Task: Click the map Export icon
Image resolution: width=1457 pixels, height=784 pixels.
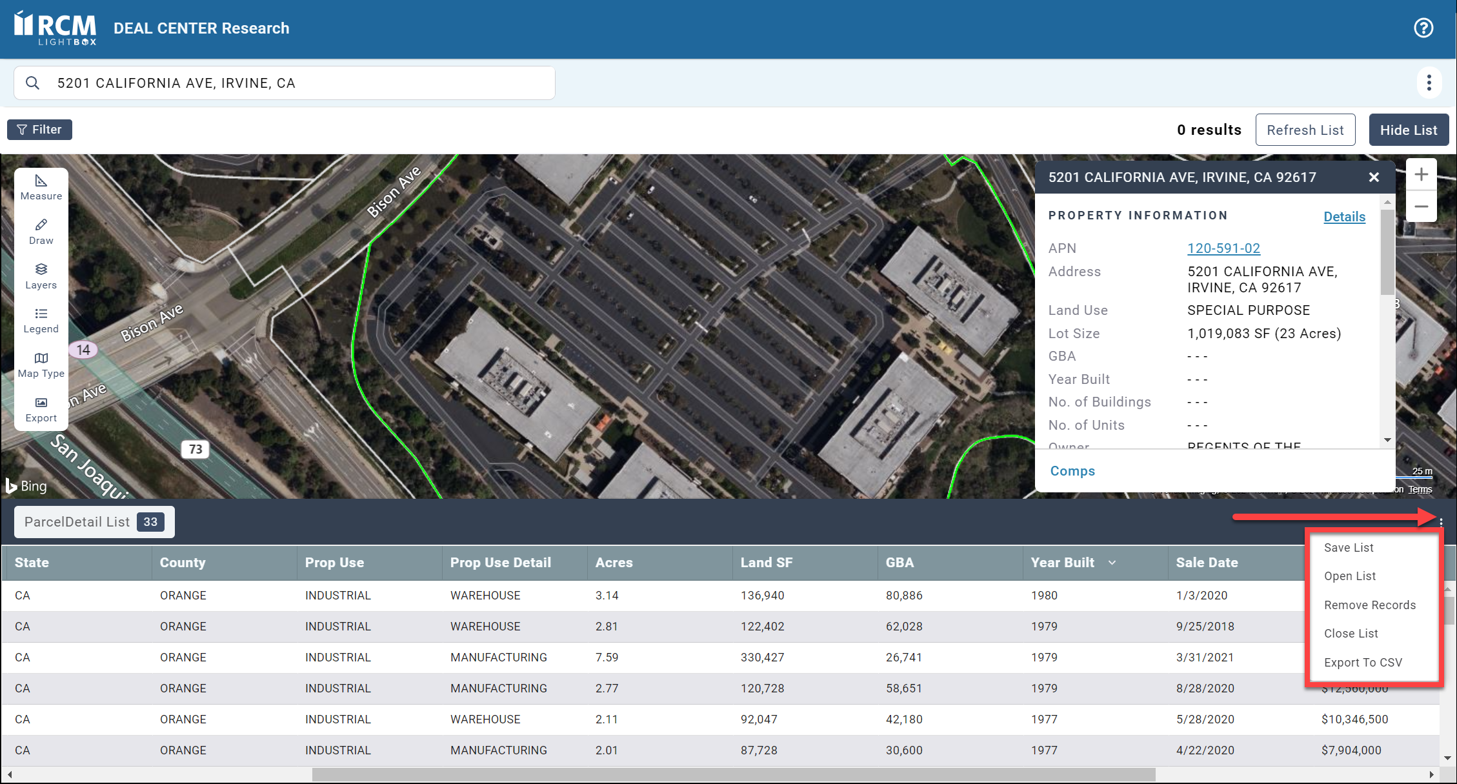Action: pos(41,409)
